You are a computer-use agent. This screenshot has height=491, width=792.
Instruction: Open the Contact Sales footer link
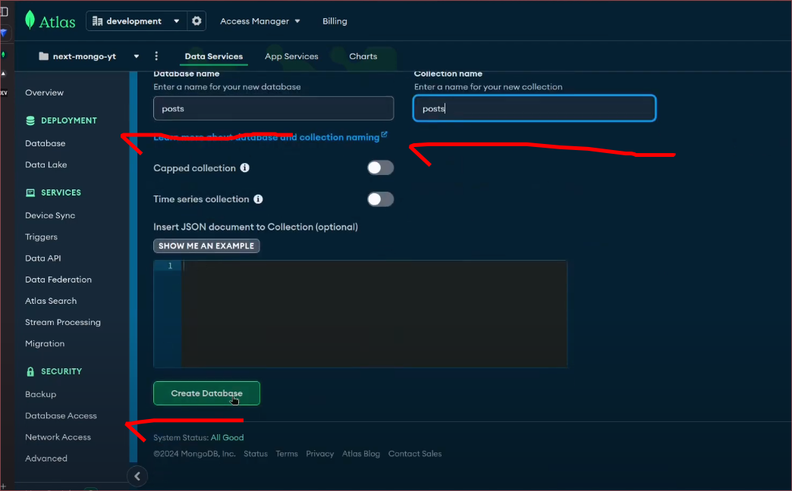[x=415, y=454]
